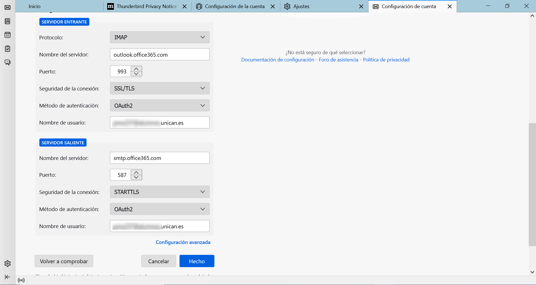Screen dimensions: 536x285
Task: Open the Settings gear in sidebar
Action: pos(8,263)
